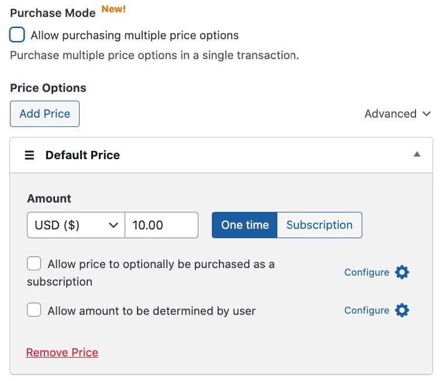Enable purchasing multiple price options checkbox
The height and width of the screenshot is (381, 443).
[18, 35]
